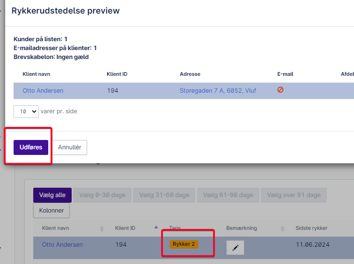This screenshot has width=354, height=264.
Task: Click the Klient navn header in preview
Action: 37,74
